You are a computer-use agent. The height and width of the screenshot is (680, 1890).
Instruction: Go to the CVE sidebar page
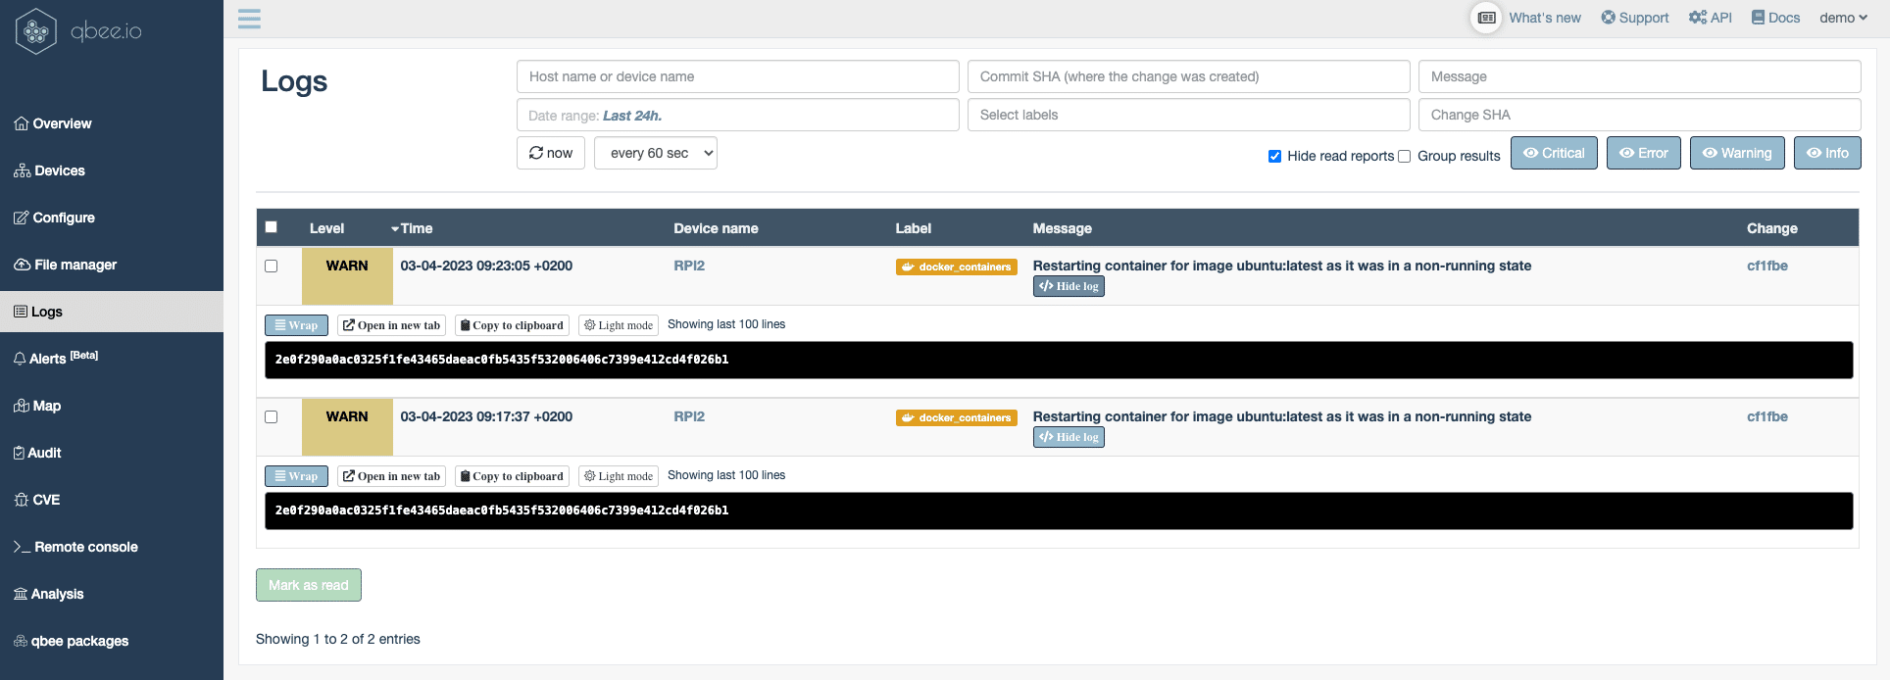click(46, 500)
